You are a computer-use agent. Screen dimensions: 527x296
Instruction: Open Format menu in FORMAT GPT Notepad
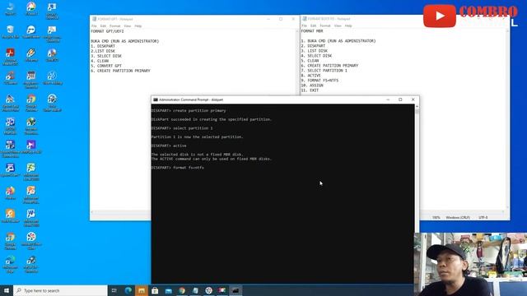pyautogui.click(x=114, y=25)
